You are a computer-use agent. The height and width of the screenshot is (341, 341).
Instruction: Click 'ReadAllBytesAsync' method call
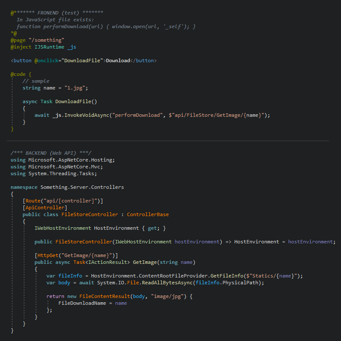coord(167,283)
